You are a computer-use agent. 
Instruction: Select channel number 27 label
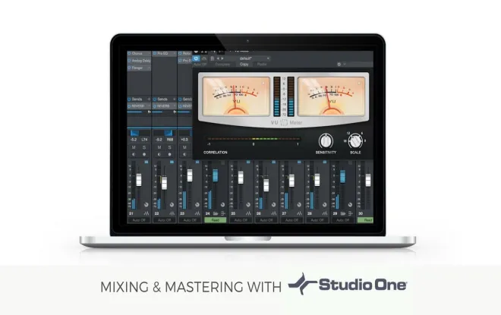(x=284, y=213)
